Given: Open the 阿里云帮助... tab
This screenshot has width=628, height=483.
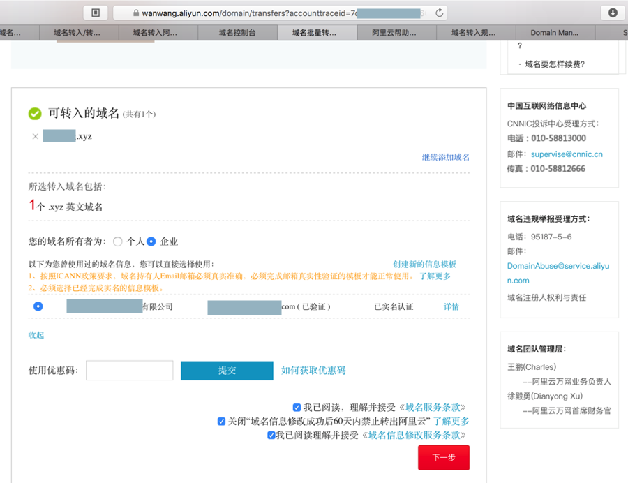Looking at the screenshot, I should click(x=394, y=32).
